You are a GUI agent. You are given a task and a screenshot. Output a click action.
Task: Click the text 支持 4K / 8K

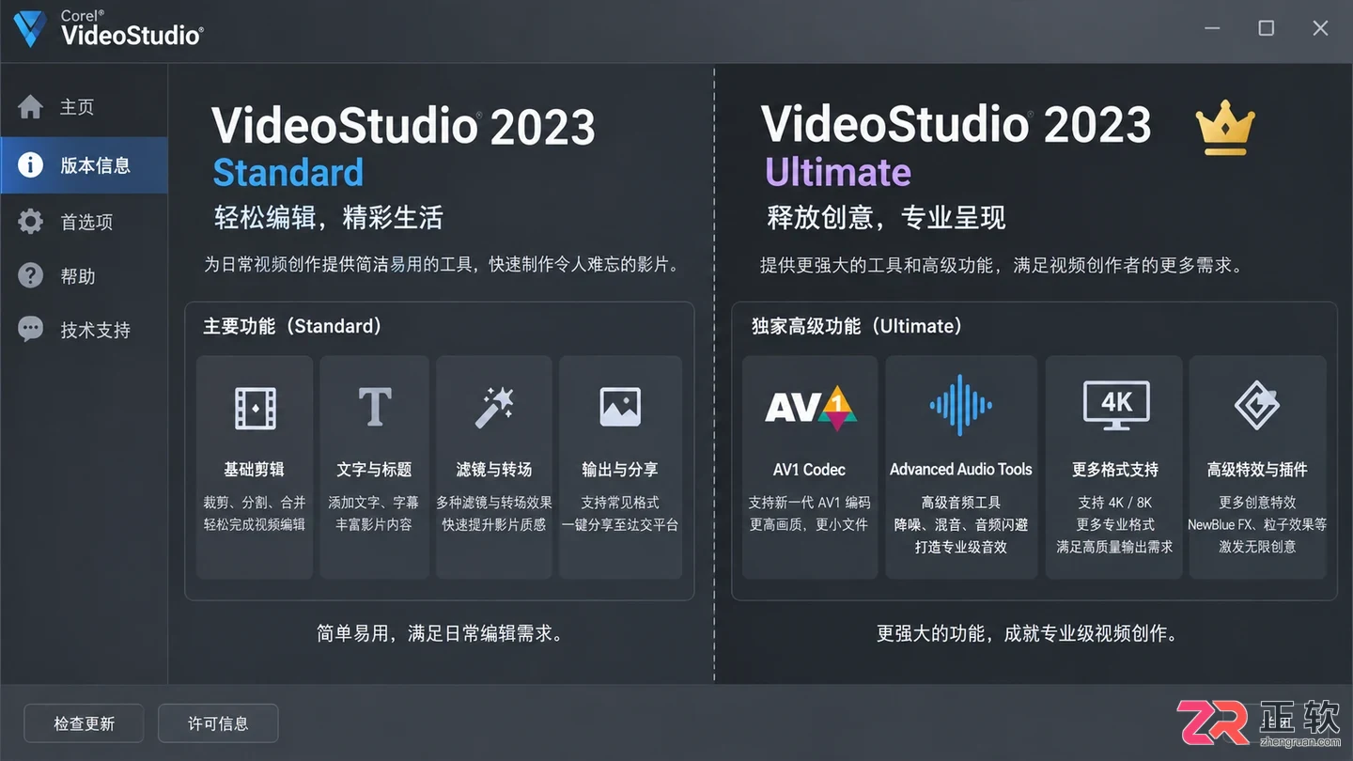tap(1115, 503)
